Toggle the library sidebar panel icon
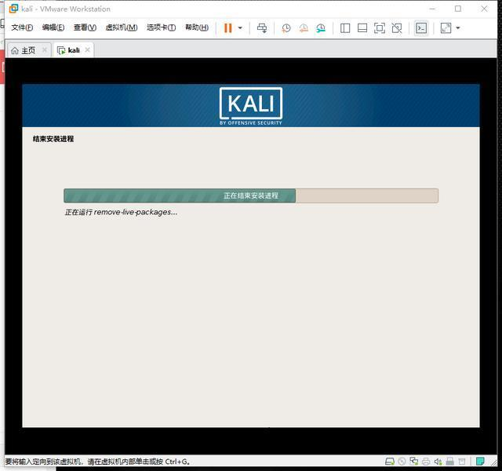Image resolution: width=502 pixels, height=471 pixels. [x=345, y=28]
